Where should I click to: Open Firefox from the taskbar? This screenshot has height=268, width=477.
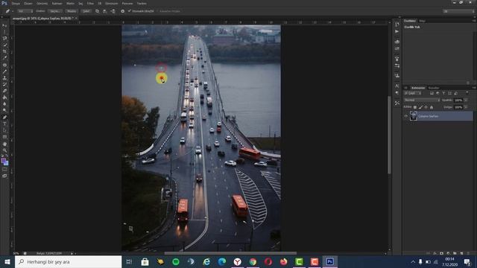tap(283, 261)
